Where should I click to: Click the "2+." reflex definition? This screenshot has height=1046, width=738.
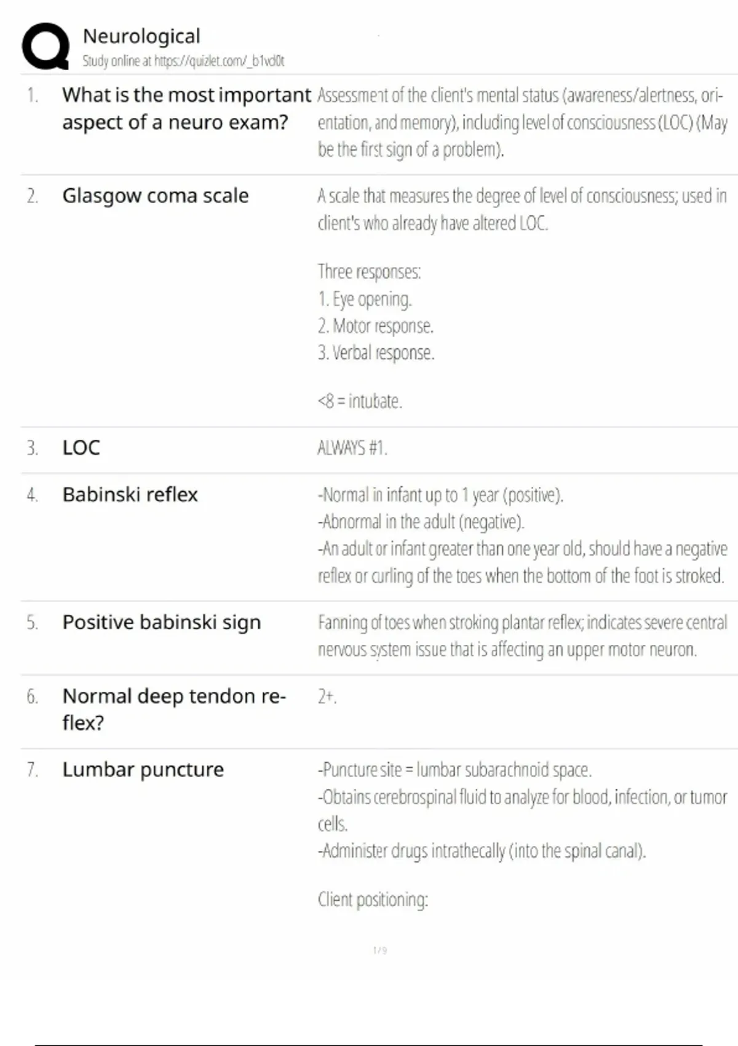pyautogui.click(x=327, y=697)
